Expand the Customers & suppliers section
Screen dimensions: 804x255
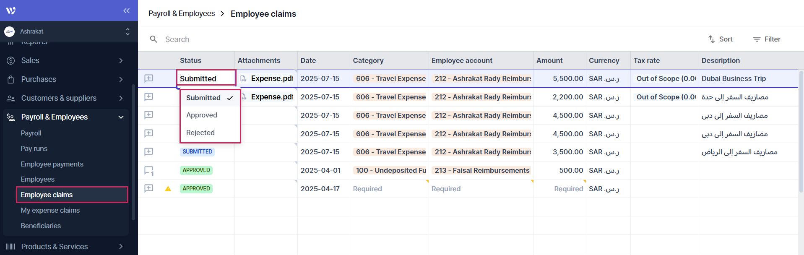121,98
